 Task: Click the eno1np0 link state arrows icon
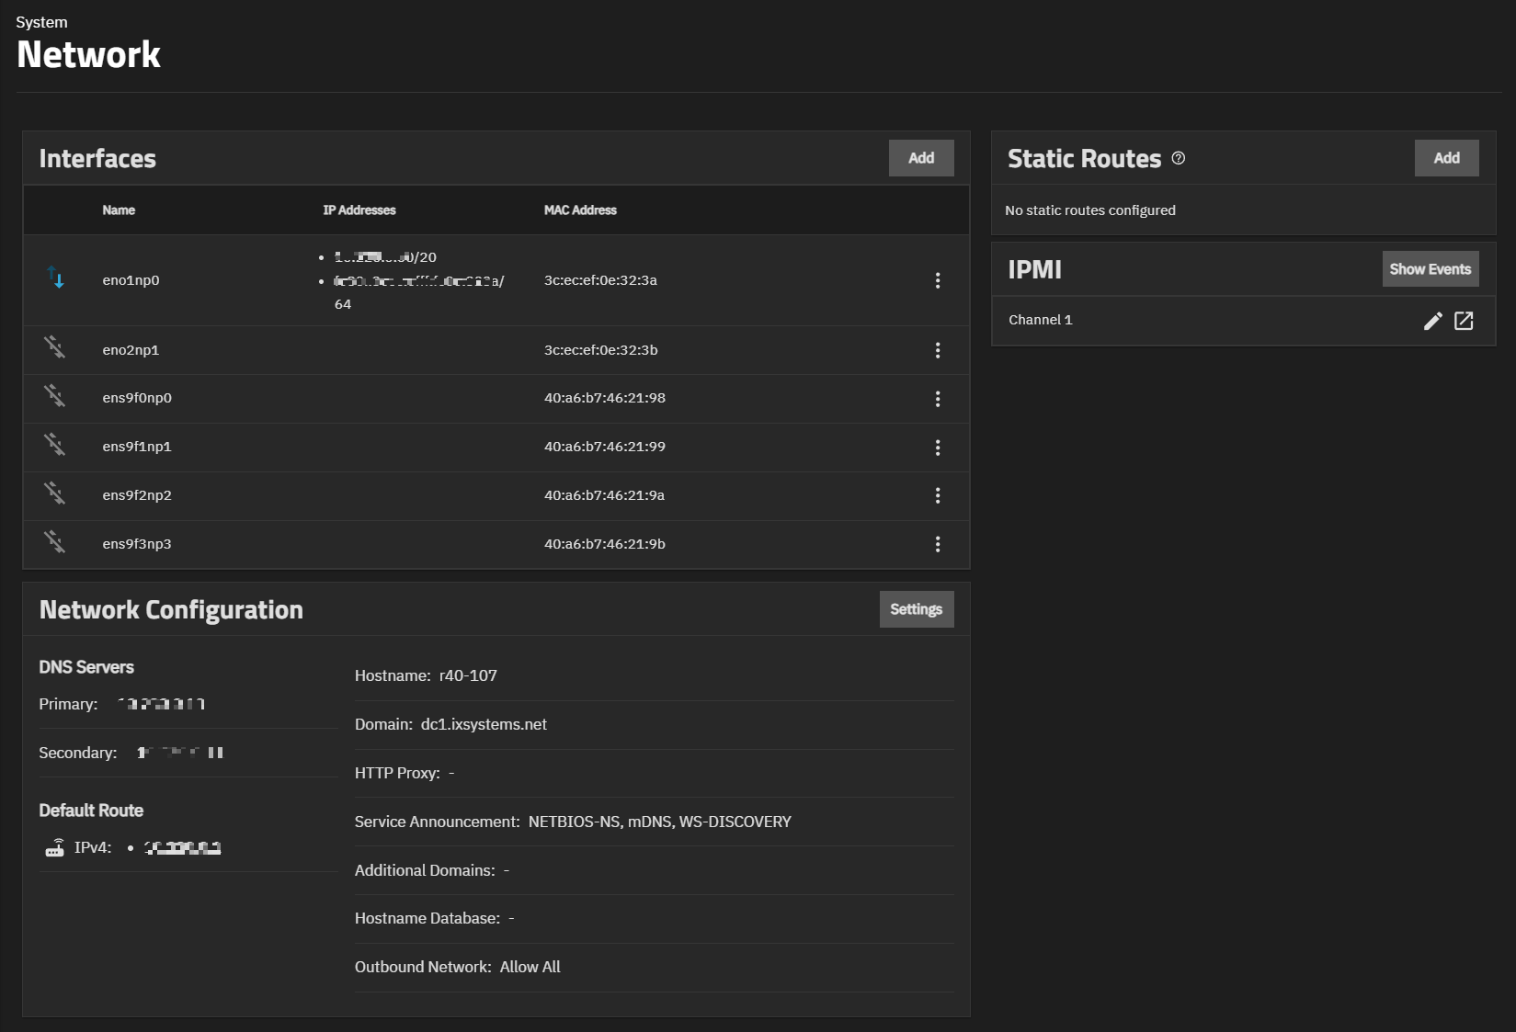pos(56,278)
